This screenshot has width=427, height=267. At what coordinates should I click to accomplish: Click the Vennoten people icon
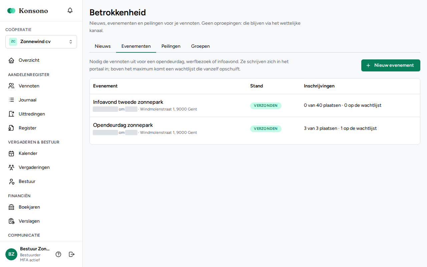click(x=11, y=86)
